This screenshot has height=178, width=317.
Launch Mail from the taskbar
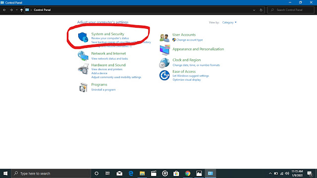(119, 174)
